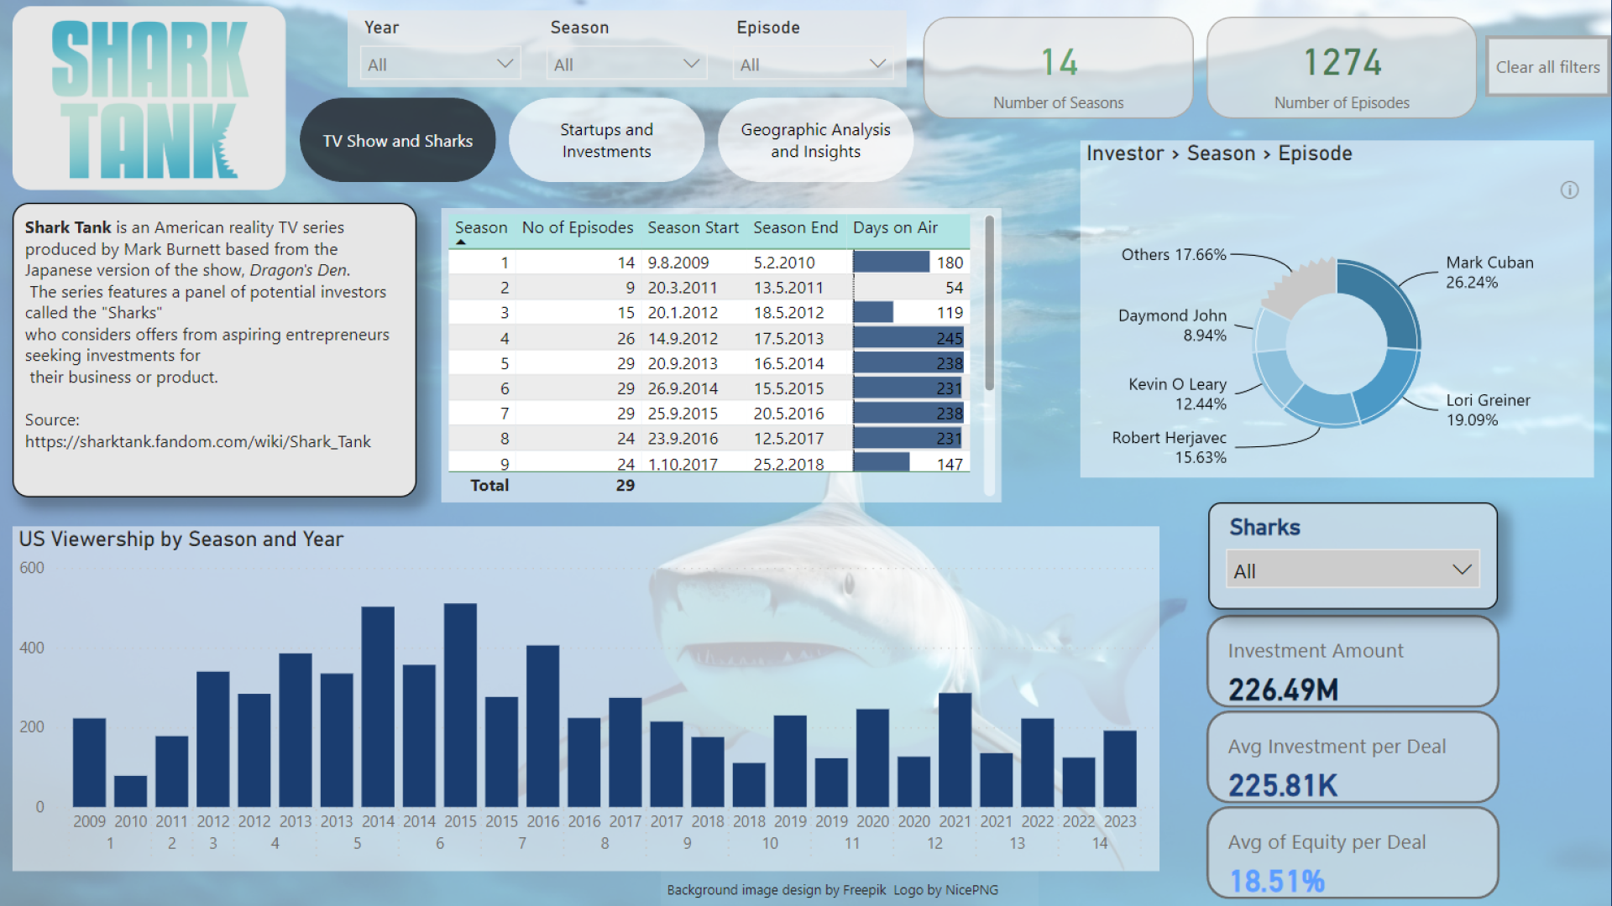This screenshot has width=1612, height=906.
Task: Click the Season column header
Action: 481,227
